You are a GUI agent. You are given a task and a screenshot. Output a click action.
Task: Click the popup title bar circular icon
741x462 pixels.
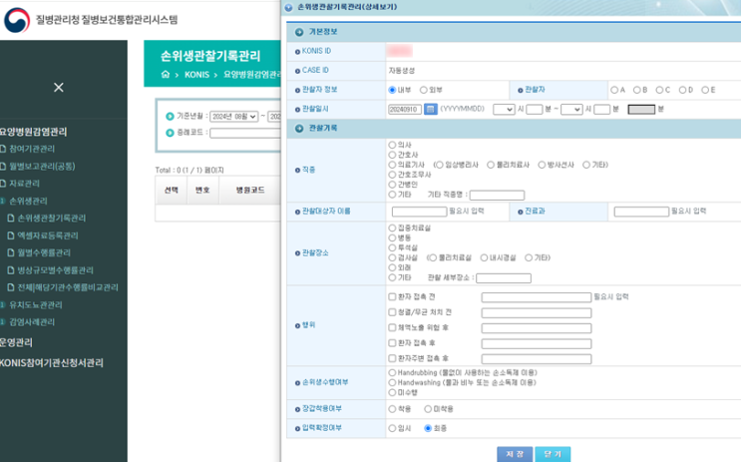288,8
